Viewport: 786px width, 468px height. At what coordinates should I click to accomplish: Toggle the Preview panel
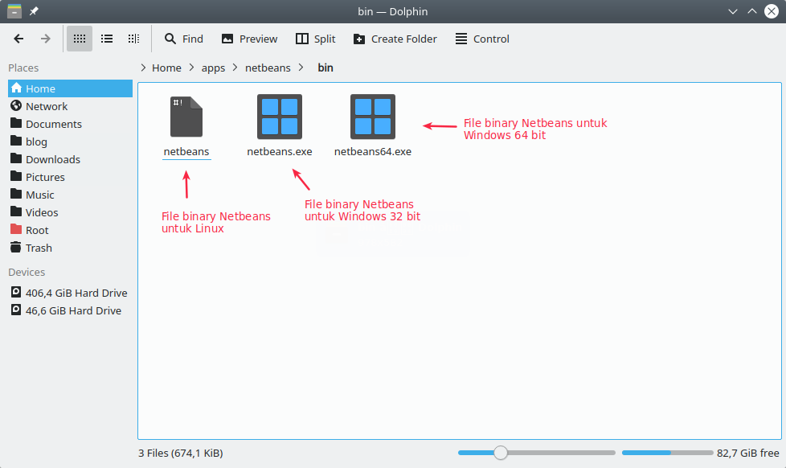pos(249,39)
